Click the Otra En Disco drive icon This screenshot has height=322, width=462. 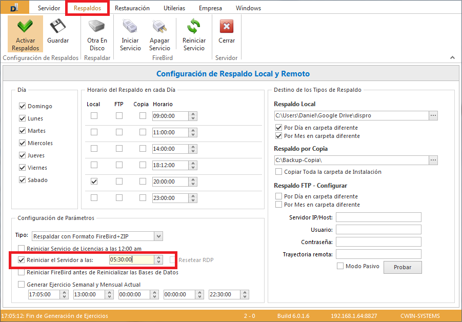(x=97, y=27)
